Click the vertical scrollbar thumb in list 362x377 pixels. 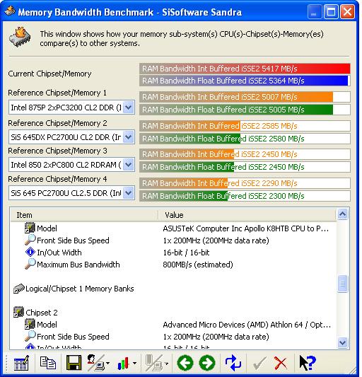342,284
